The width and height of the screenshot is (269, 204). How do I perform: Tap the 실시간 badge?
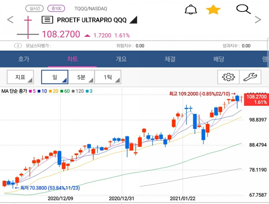[x=34, y=8]
